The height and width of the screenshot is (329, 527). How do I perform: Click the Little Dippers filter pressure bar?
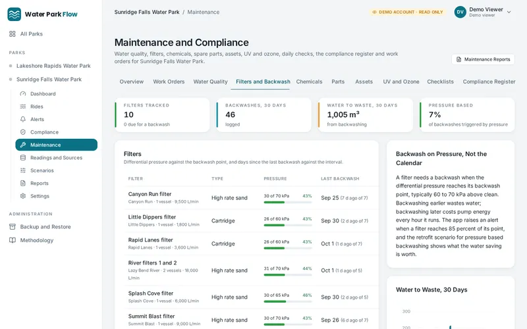pyautogui.click(x=288, y=225)
